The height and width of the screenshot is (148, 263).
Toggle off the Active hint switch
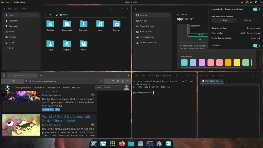point(256,45)
